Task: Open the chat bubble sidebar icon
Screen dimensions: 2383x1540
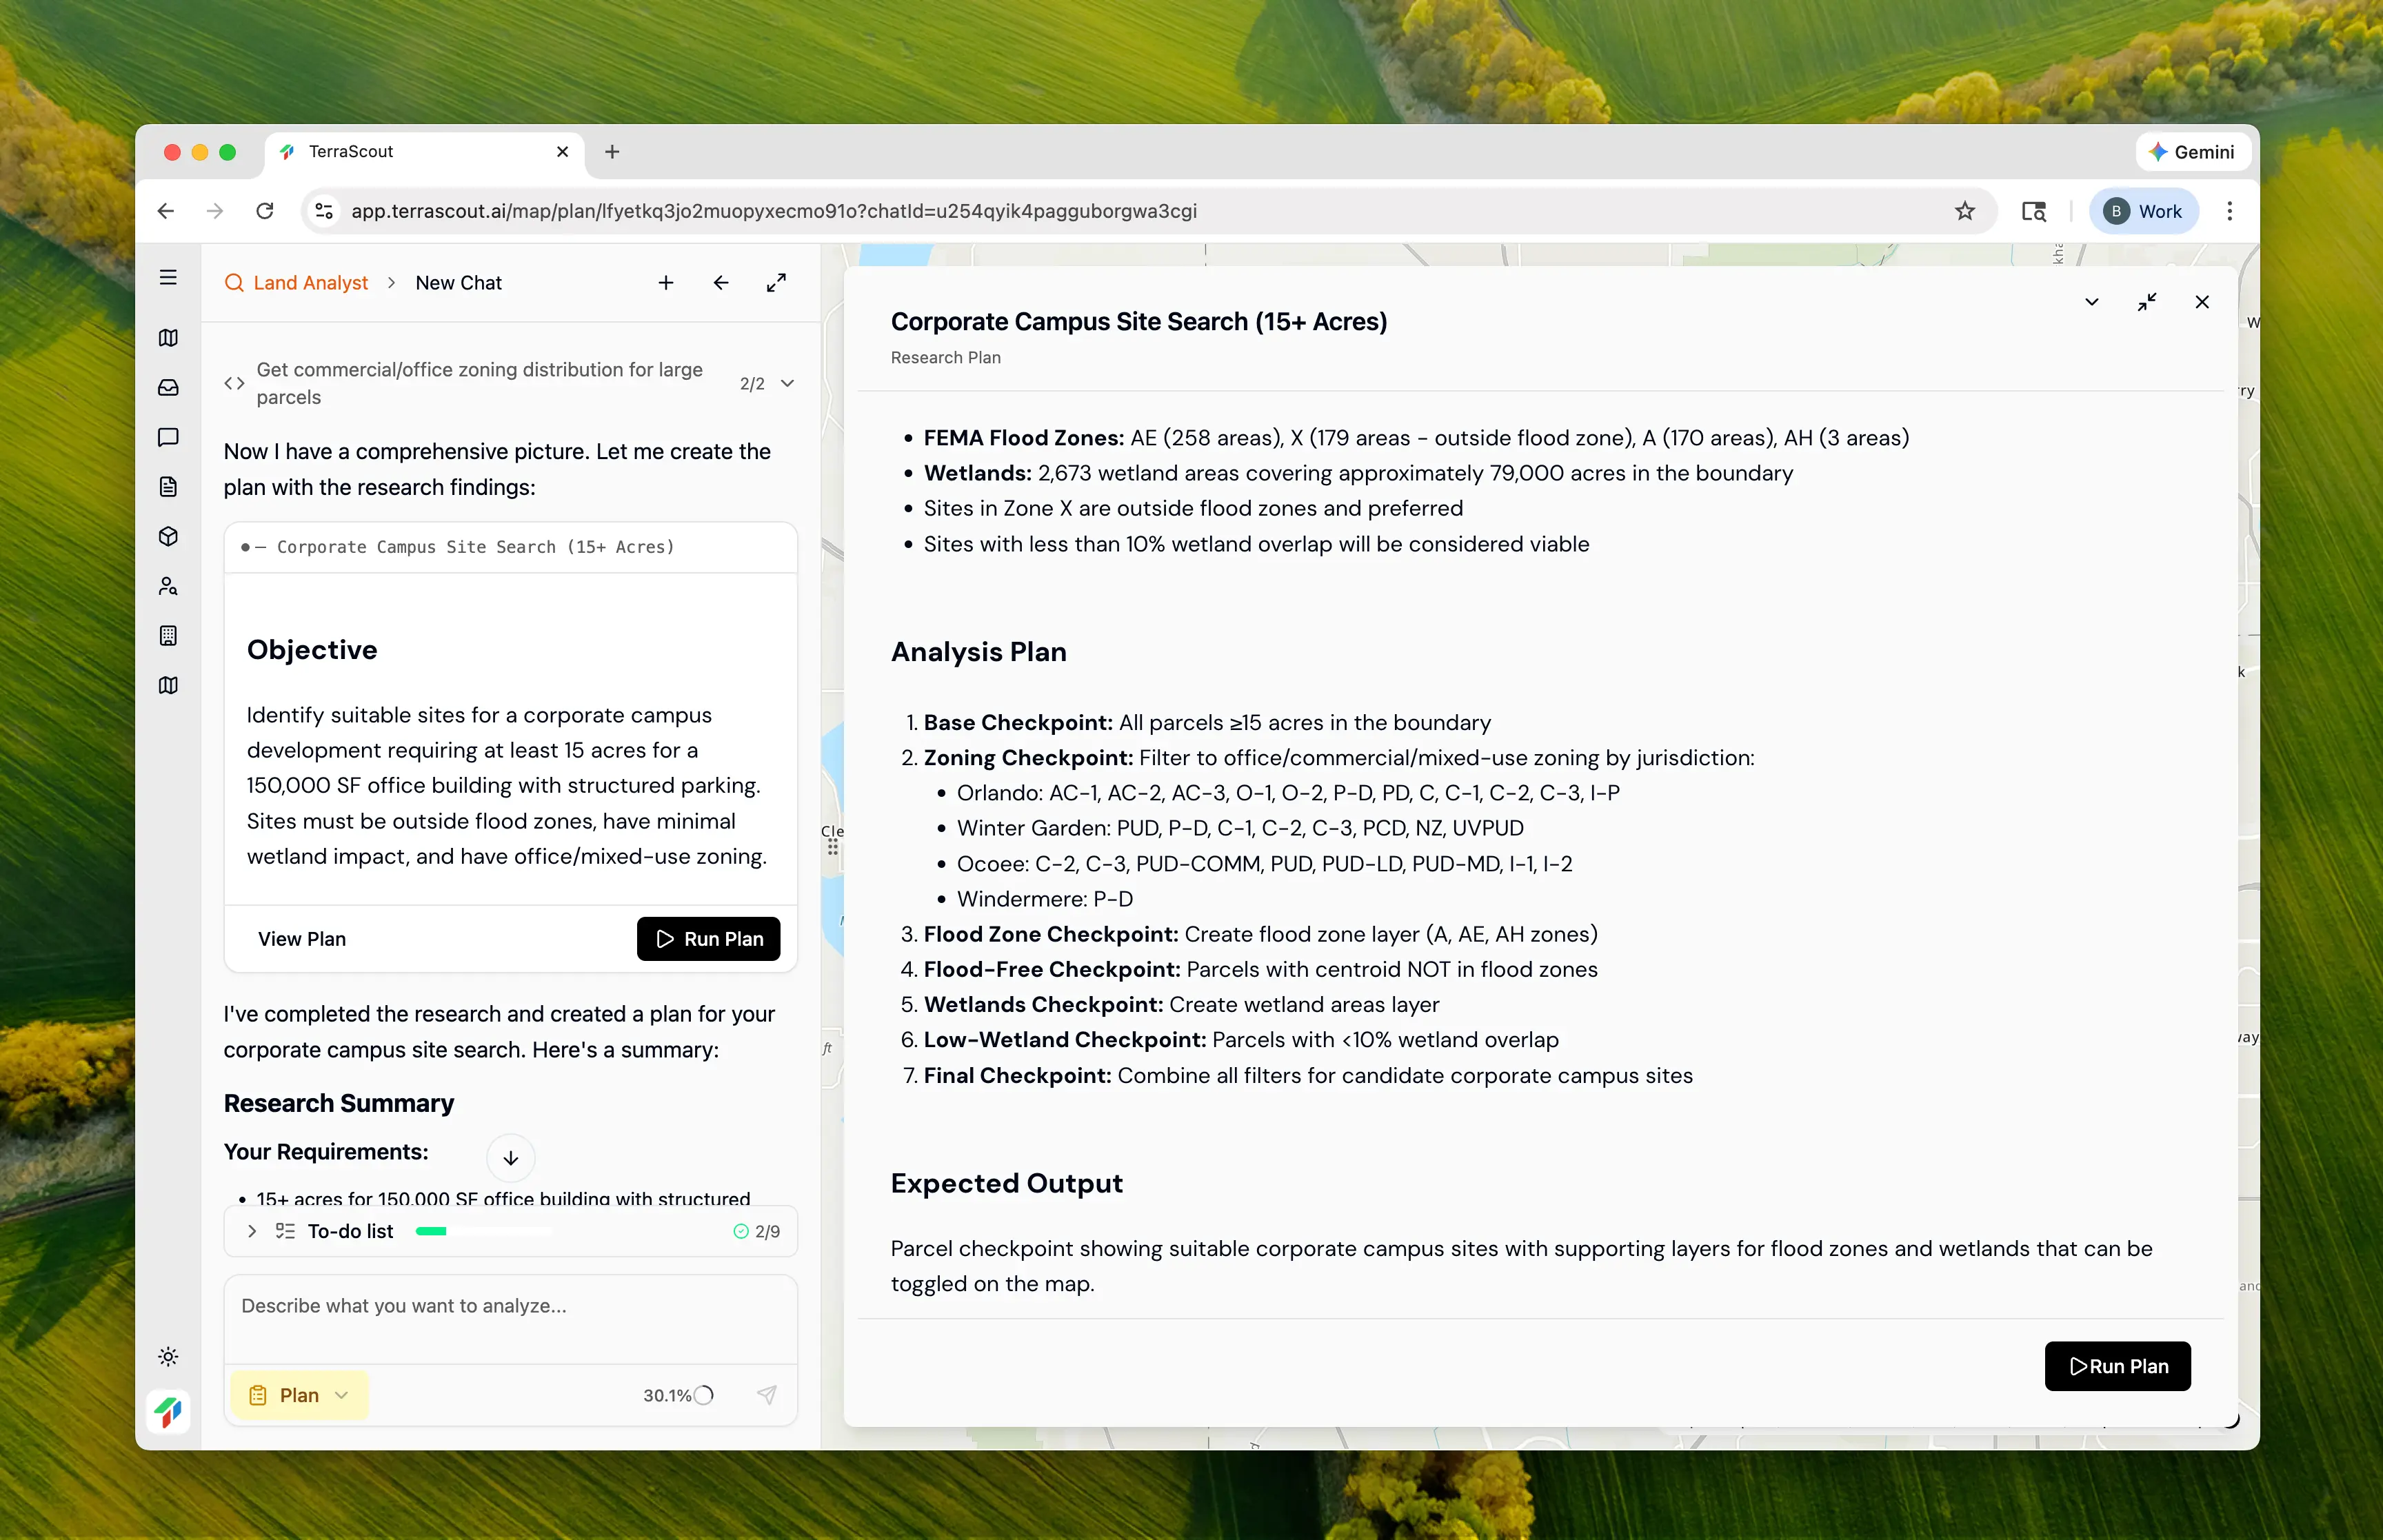Action: tap(168, 437)
